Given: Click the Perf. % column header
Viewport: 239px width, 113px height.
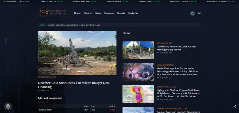Looking at the screenshot, I should click(x=112, y=106).
